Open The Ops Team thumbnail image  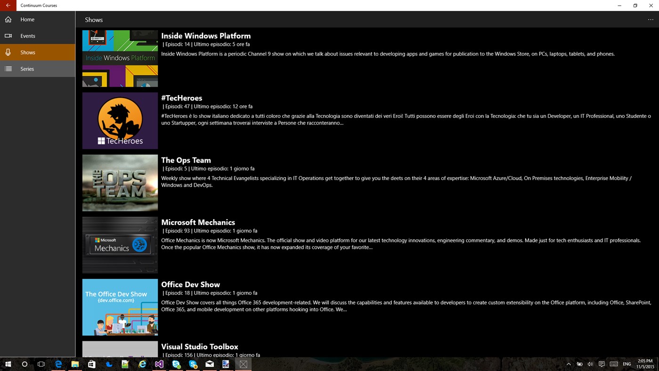point(120,183)
